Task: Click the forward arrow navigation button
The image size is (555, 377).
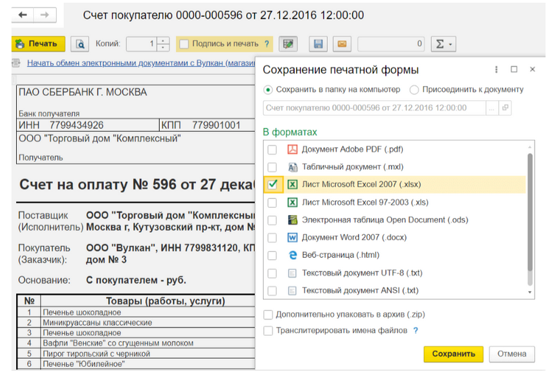Action: tap(44, 14)
